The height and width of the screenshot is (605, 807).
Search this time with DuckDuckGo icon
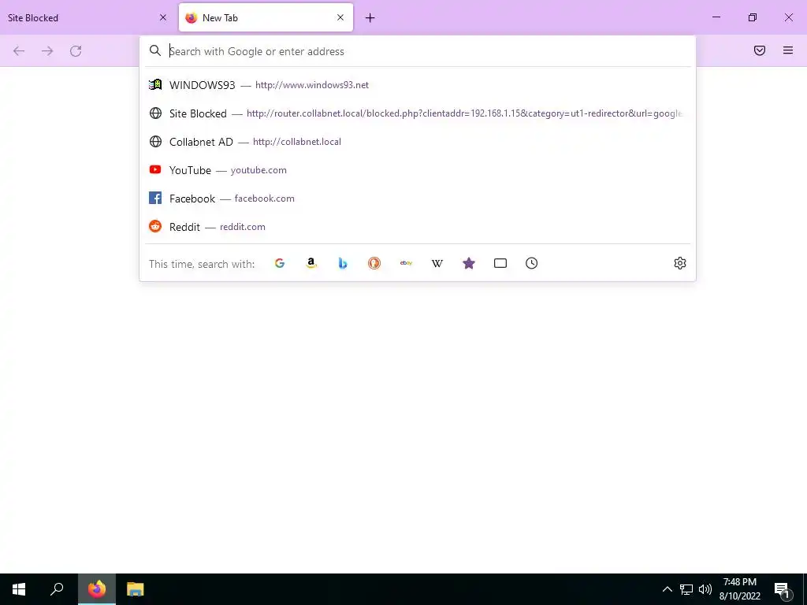click(x=374, y=263)
